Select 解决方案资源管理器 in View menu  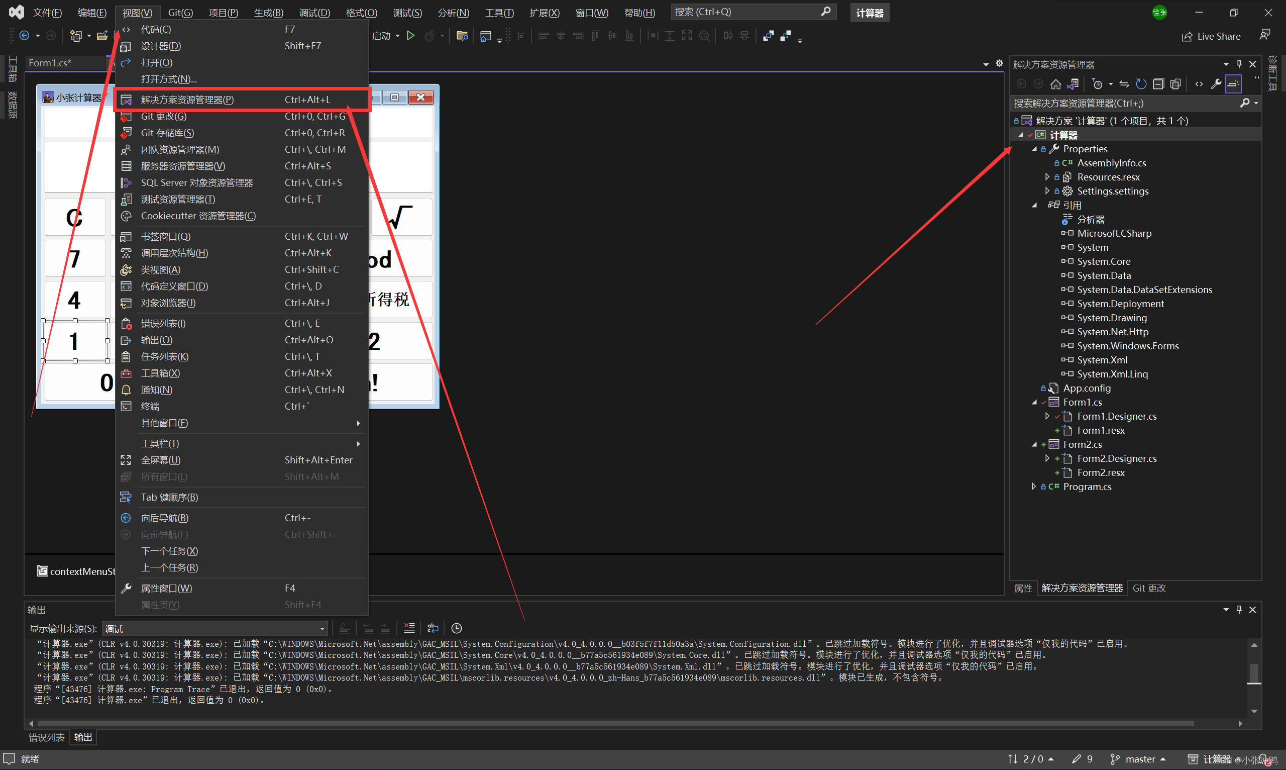242,100
